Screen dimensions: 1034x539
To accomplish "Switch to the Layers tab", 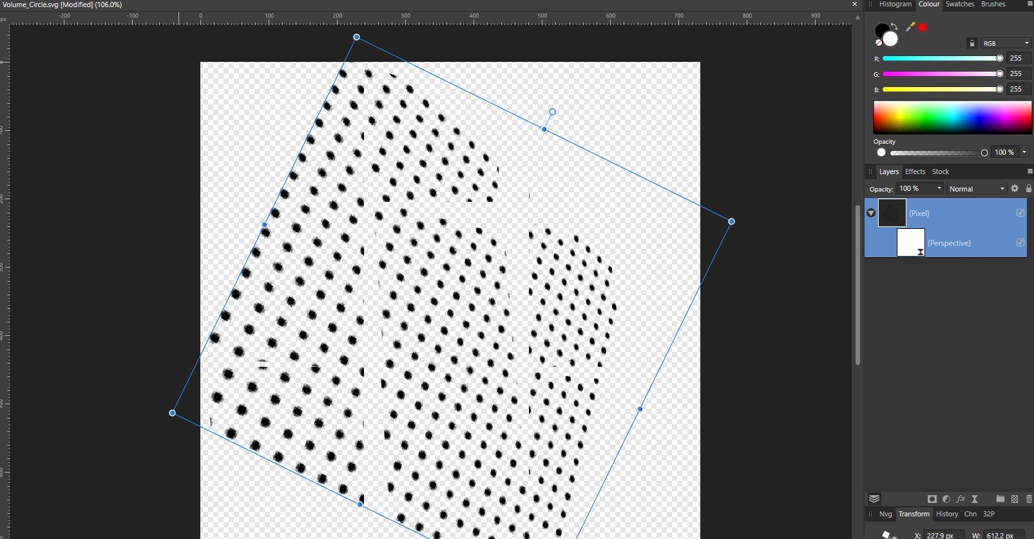I will point(888,171).
